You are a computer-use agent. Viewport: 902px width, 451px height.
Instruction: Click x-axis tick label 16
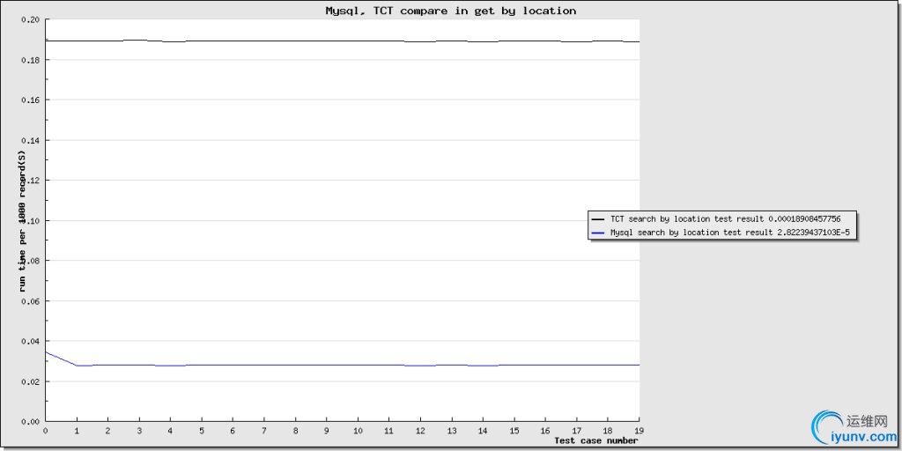click(546, 430)
